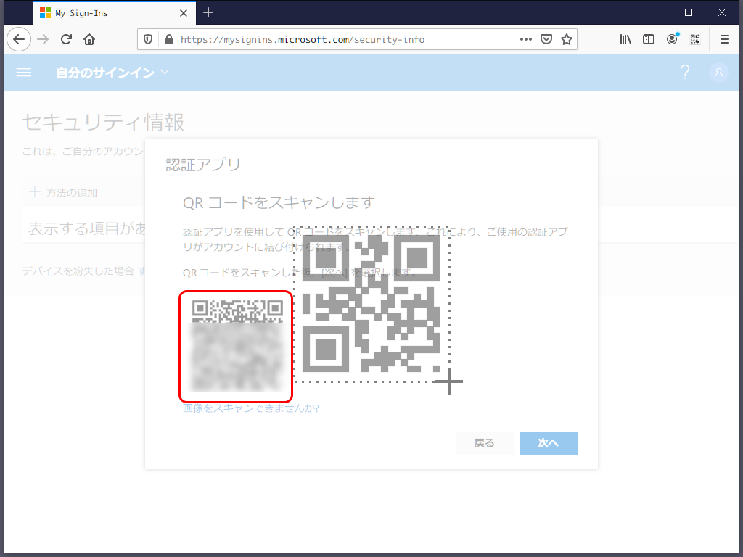Bookmark this page with the star
The width and height of the screenshot is (743, 557).
click(x=567, y=39)
